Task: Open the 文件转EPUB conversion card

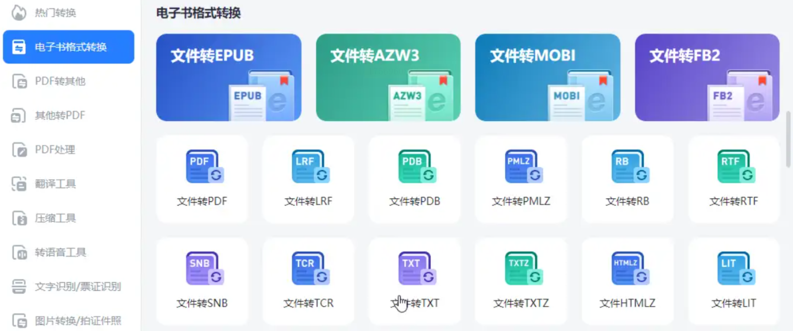Action: point(228,77)
